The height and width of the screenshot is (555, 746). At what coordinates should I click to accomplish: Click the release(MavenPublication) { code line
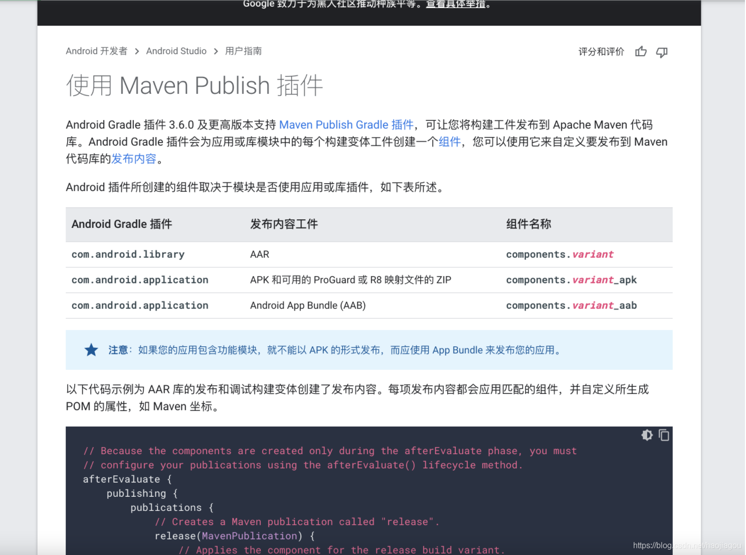coord(235,536)
